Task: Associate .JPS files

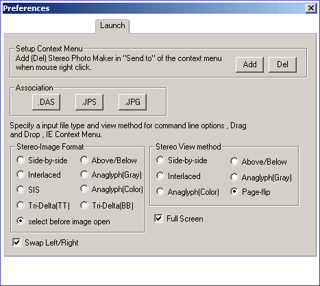Action: pos(89,102)
